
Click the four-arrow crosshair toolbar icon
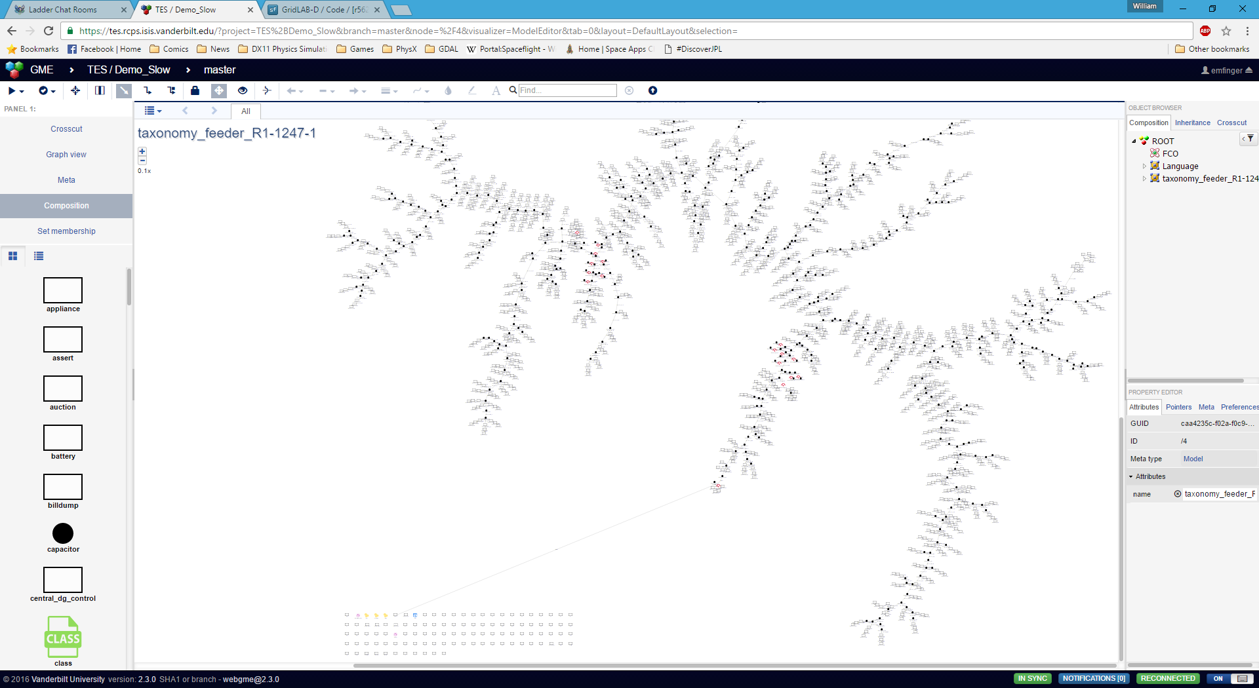pyautogui.click(x=75, y=90)
